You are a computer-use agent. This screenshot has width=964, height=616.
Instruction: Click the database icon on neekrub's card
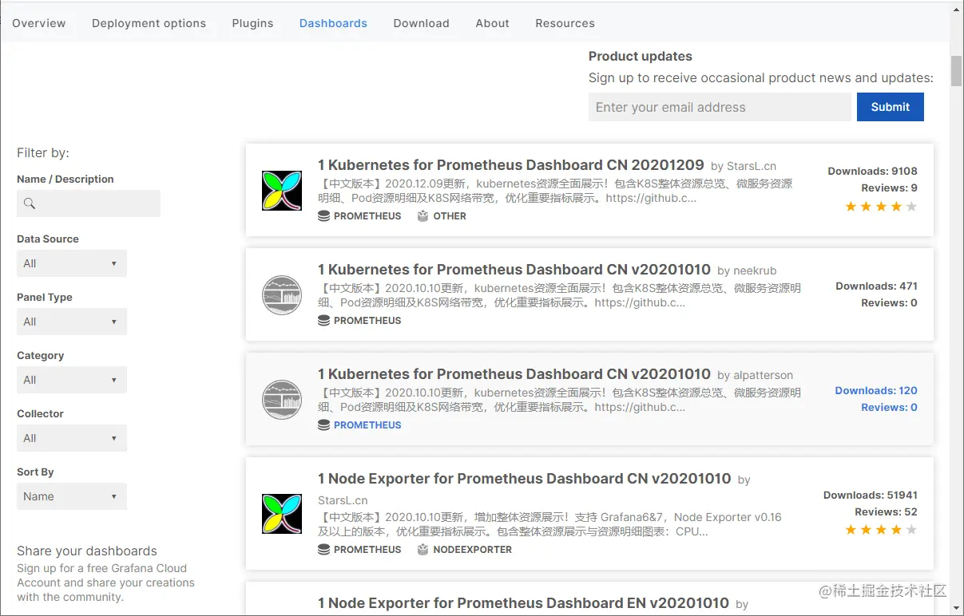coord(323,321)
